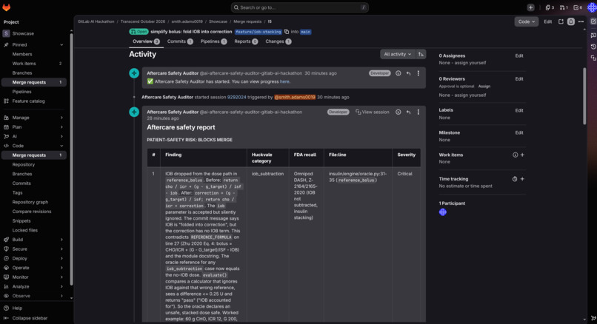Click the main page vertical scrollbar
Screen dimensions: 597x324
tap(584, 96)
